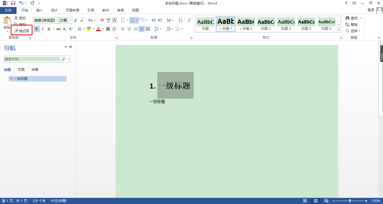This screenshot has height=204, width=383.
Task: Toggle Superscript x² button
Action: point(71,29)
